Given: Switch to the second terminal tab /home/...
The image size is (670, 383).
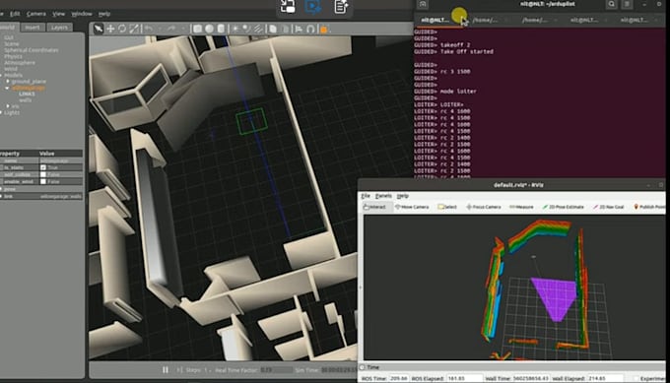Looking at the screenshot, I should click(485, 20).
